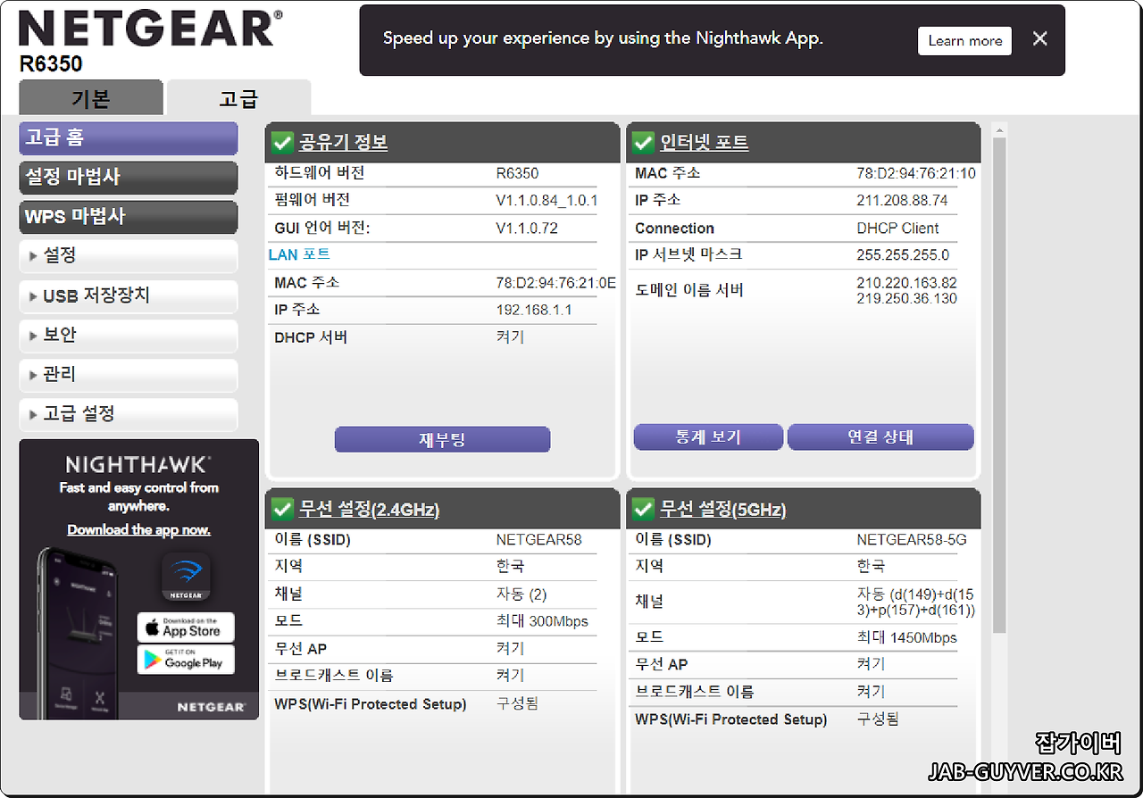
Task: Click internet IP address 211.208.88.74
Action: click(902, 201)
